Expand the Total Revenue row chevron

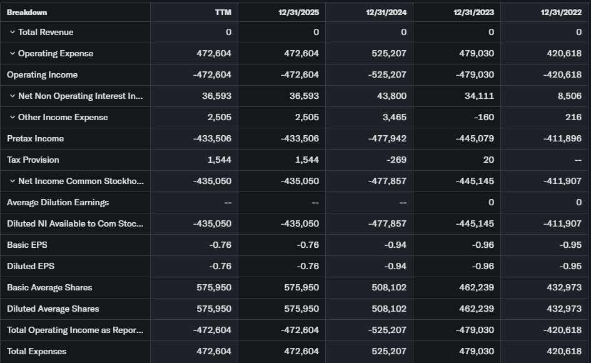point(13,33)
